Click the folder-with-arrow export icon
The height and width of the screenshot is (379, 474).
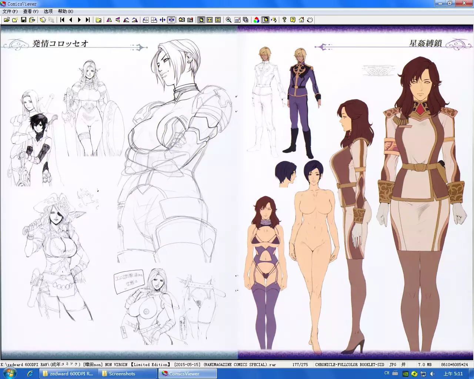32,20
